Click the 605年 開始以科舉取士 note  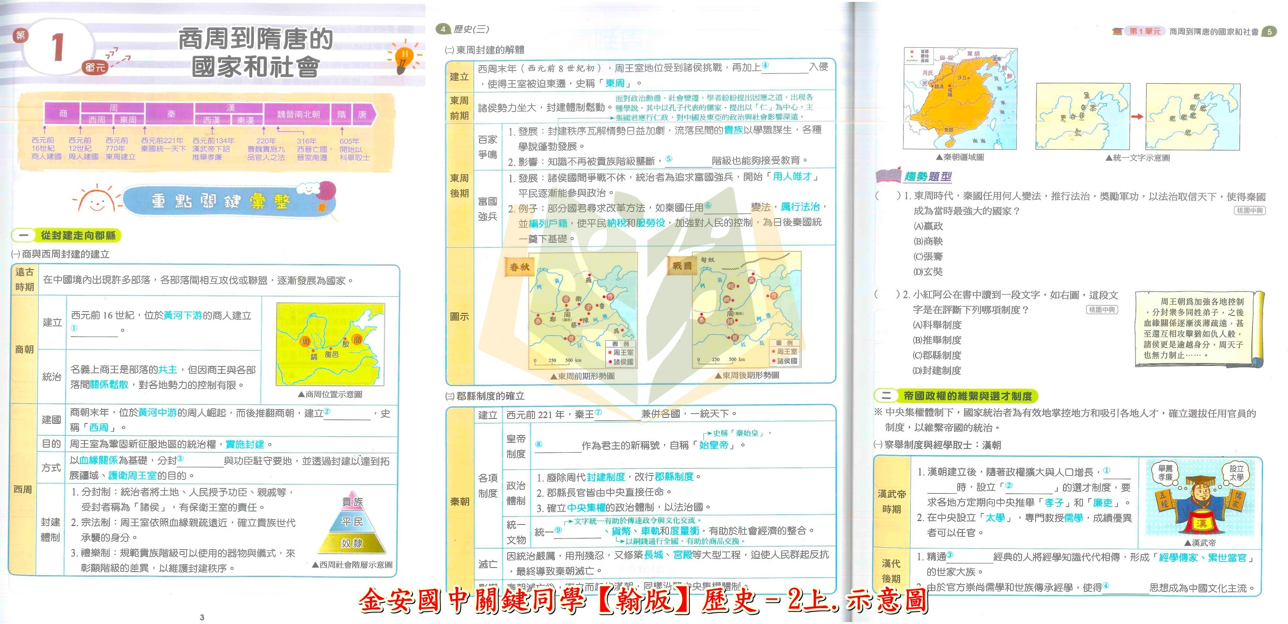pos(355,150)
